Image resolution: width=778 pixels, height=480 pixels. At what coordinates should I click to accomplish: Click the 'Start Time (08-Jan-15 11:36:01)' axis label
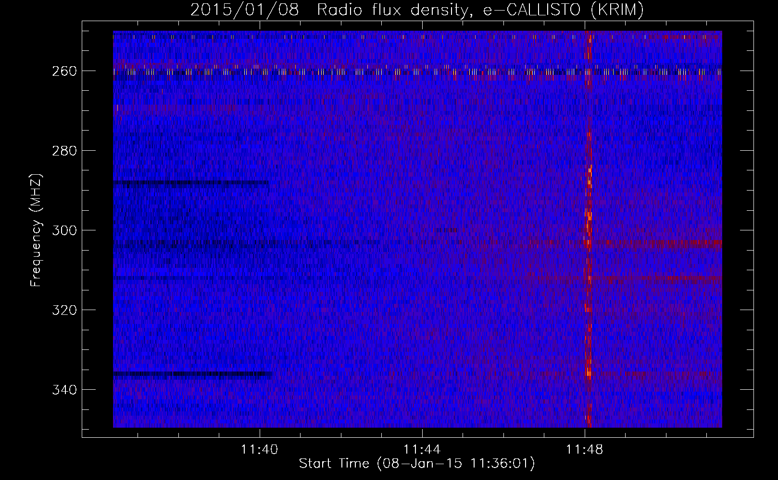point(417,464)
